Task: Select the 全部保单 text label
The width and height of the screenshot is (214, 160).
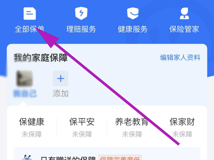Action: 29,29
